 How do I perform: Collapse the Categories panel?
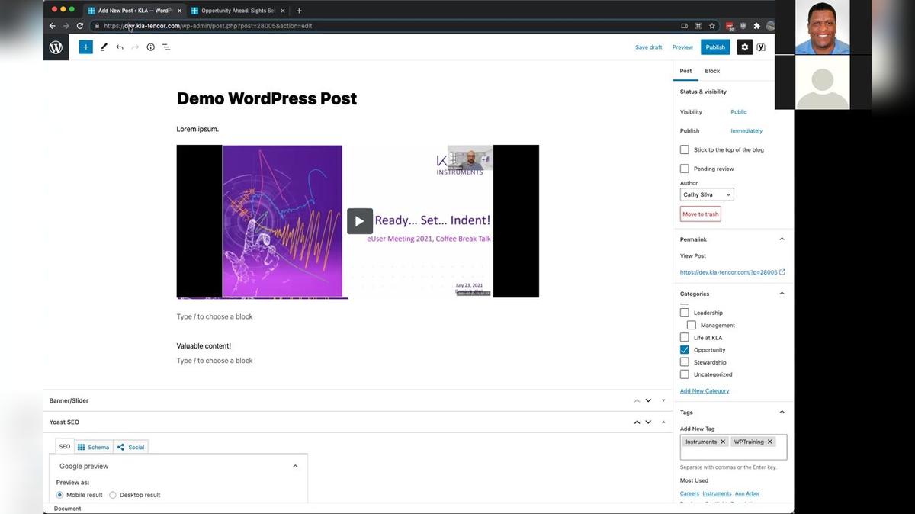point(782,294)
